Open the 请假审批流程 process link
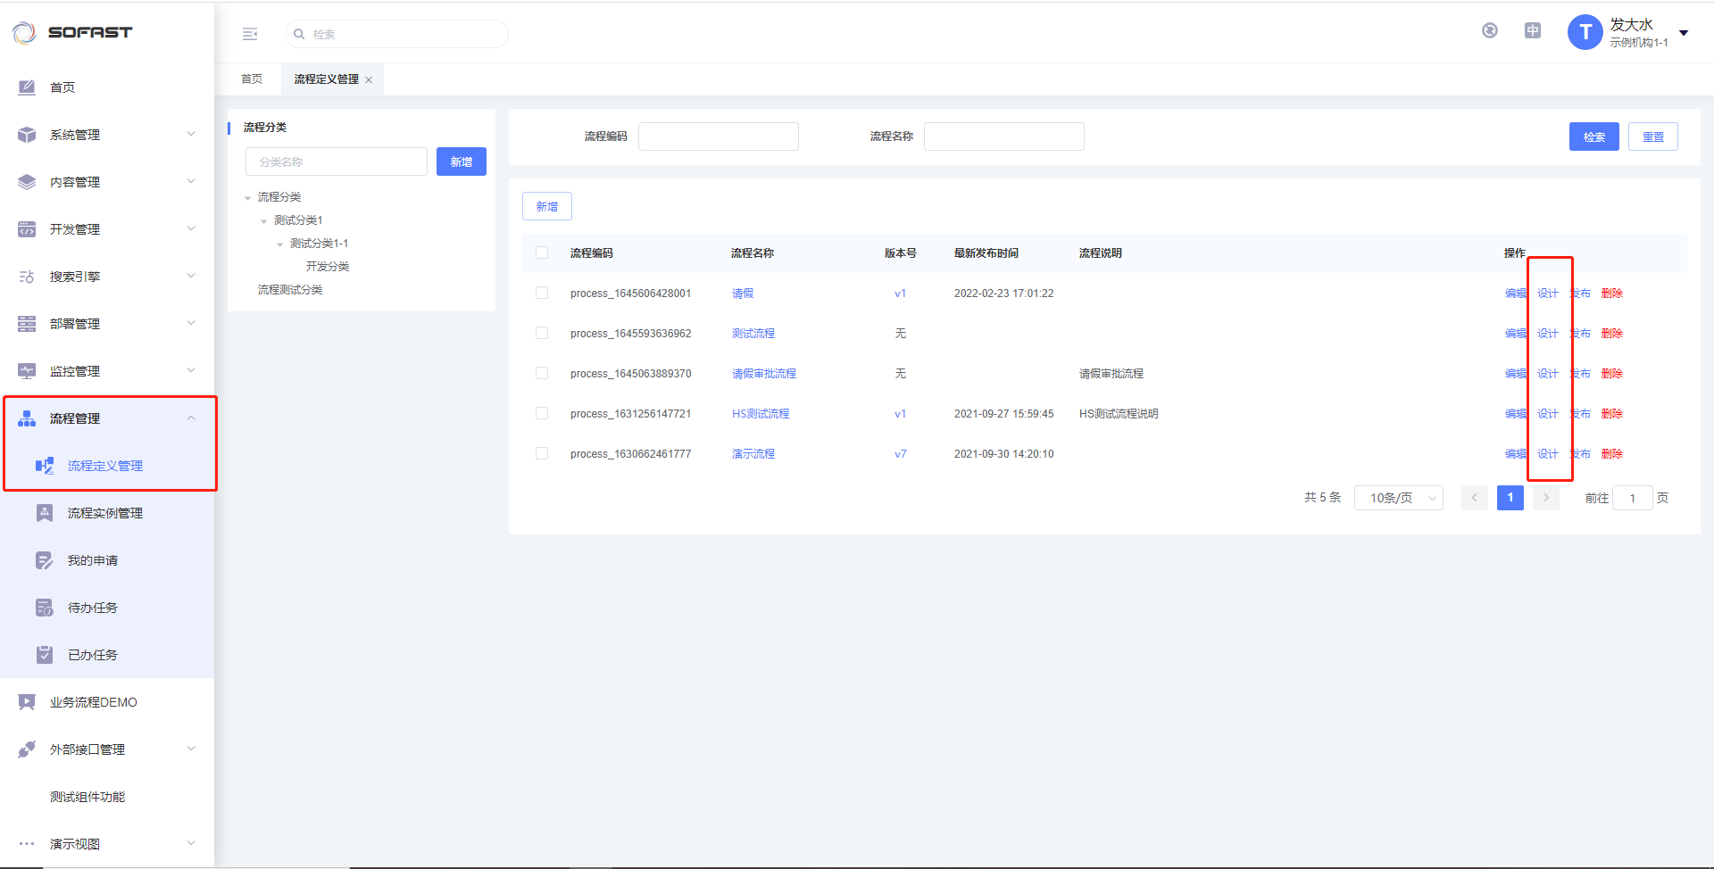This screenshot has width=1714, height=869. click(x=764, y=374)
